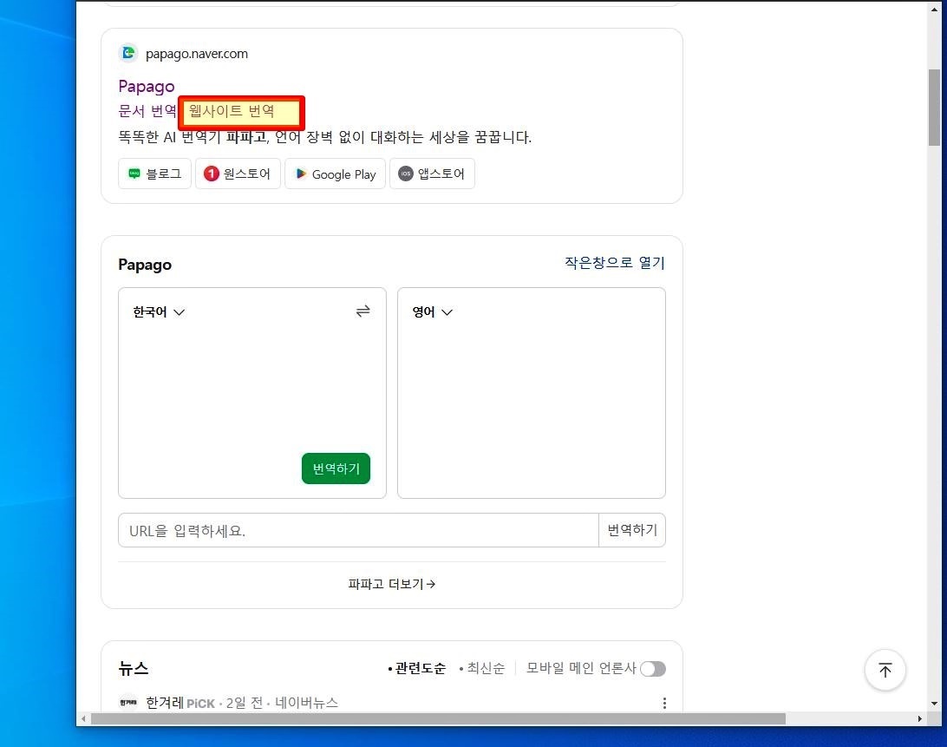Click the 한겨레 press logo icon
The height and width of the screenshot is (747, 947).
point(128,702)
